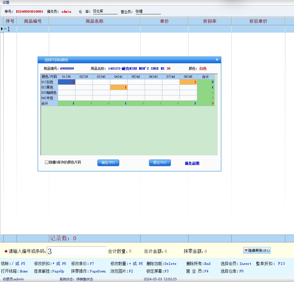Select the black color size 41 cell
This screenshot has width=294, height=282.
coord(119,87)
